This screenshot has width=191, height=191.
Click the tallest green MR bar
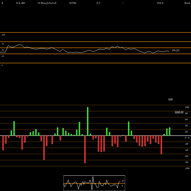point(88,121)
